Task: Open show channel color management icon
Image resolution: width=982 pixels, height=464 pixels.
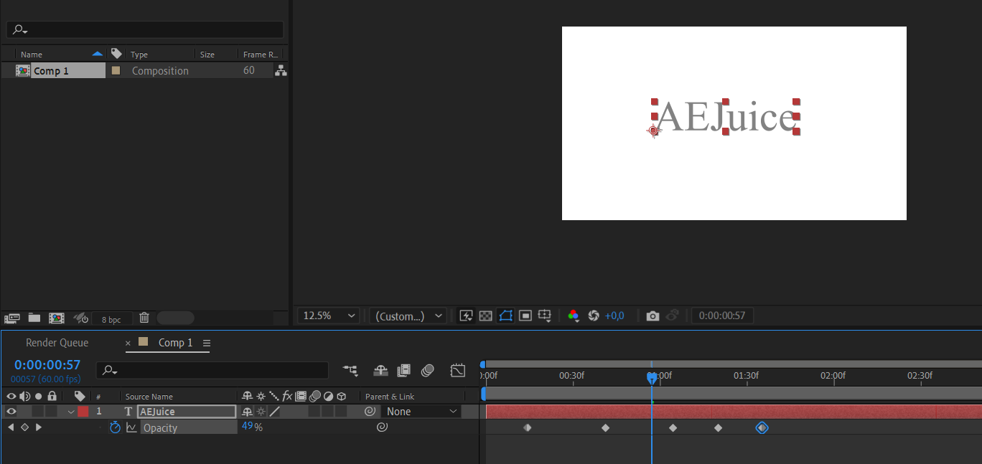Action: tap(573, 316)
